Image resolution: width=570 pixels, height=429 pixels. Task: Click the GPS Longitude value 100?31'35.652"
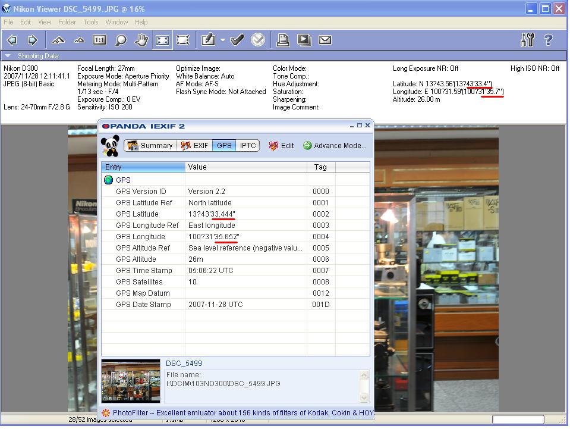pos(214,236)
